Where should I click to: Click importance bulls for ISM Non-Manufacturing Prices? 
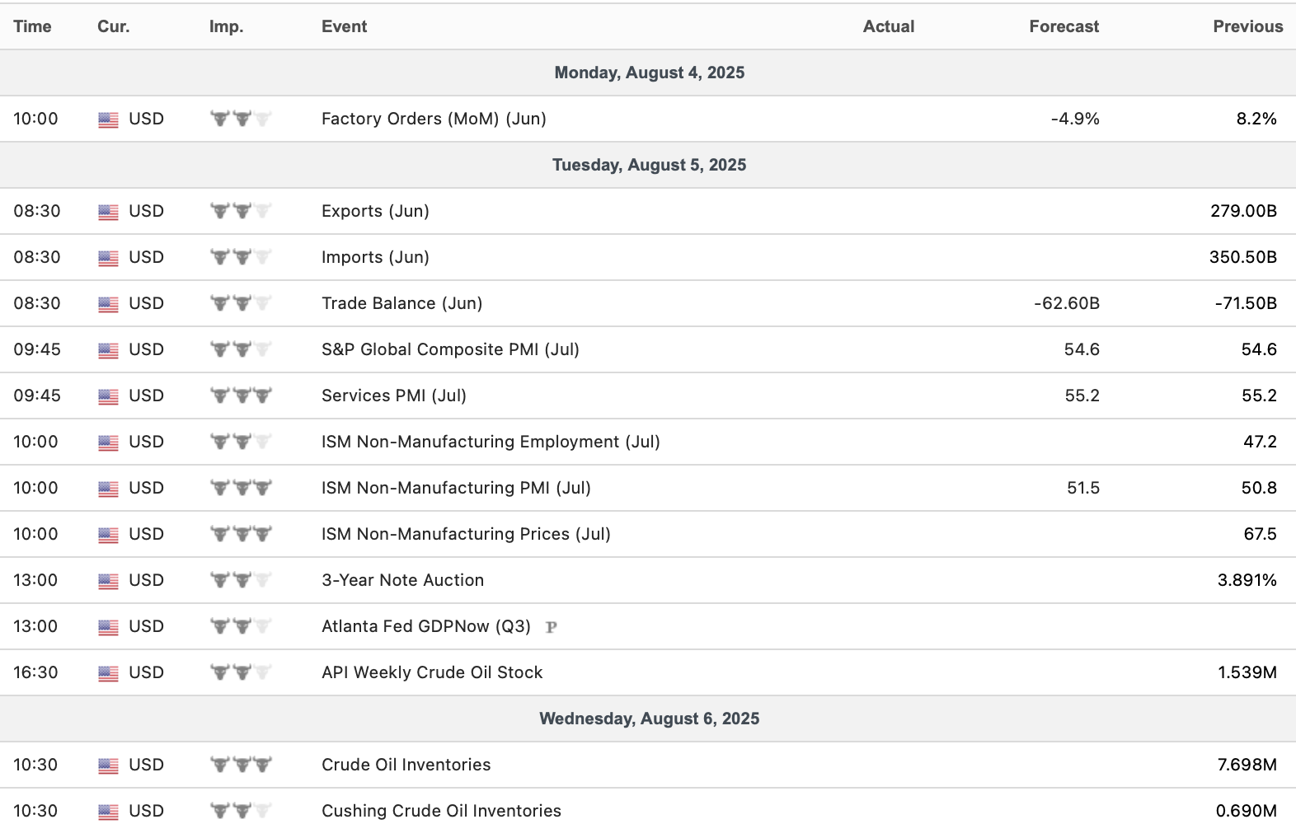point(241,535)
